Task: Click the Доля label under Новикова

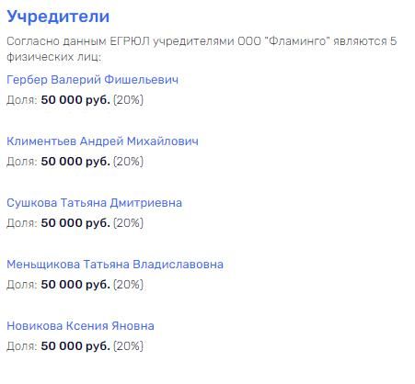Action: tap(22, 346)
